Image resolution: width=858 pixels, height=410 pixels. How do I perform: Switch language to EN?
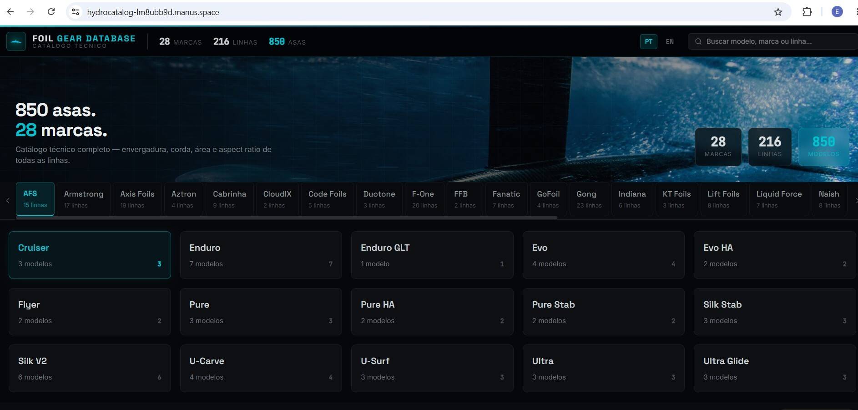[670, 41]
